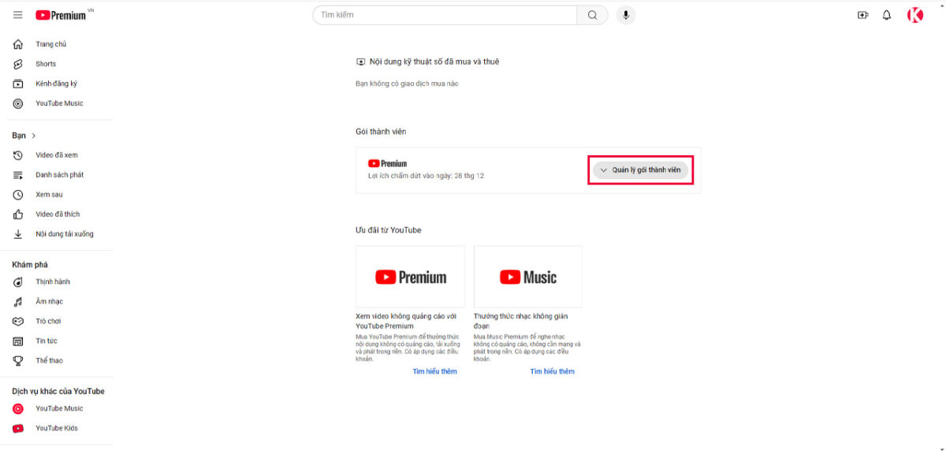Open the notifications bell

[887, 15]
